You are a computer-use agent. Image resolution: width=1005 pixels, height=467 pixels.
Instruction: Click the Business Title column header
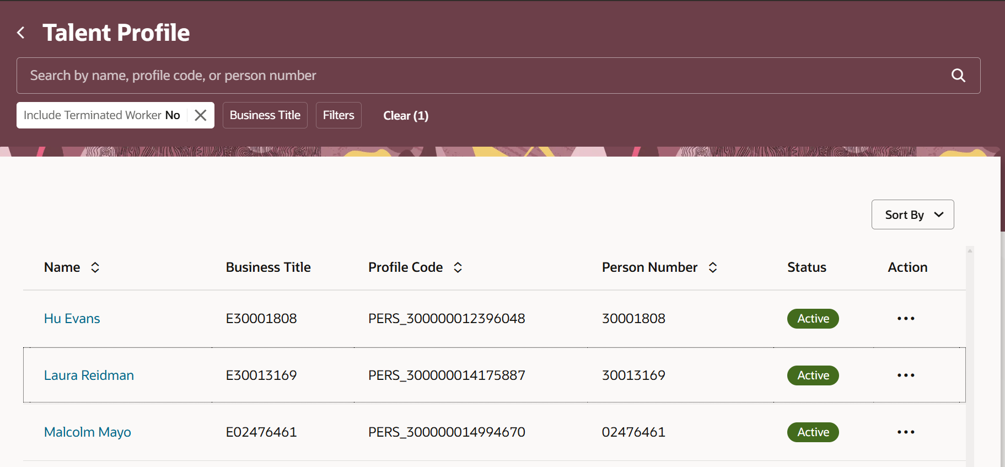[268, 267]
